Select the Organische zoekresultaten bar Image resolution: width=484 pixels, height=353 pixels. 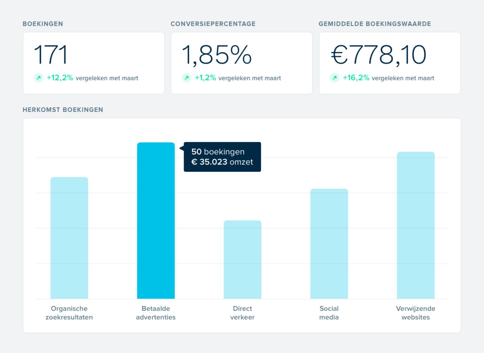coord(69,238)
